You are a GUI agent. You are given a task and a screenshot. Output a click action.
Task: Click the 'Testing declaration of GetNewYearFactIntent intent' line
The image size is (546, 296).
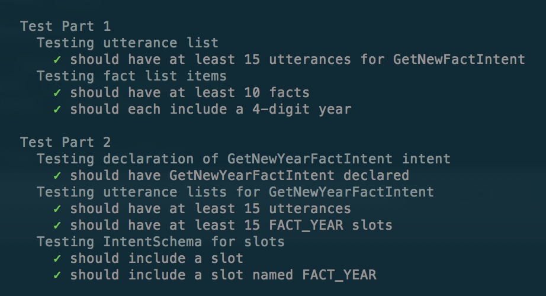(x=243, y=159)
